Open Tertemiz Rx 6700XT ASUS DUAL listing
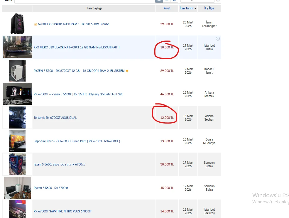This screenshot has width=289, height=218. click(x=55, y=118)
